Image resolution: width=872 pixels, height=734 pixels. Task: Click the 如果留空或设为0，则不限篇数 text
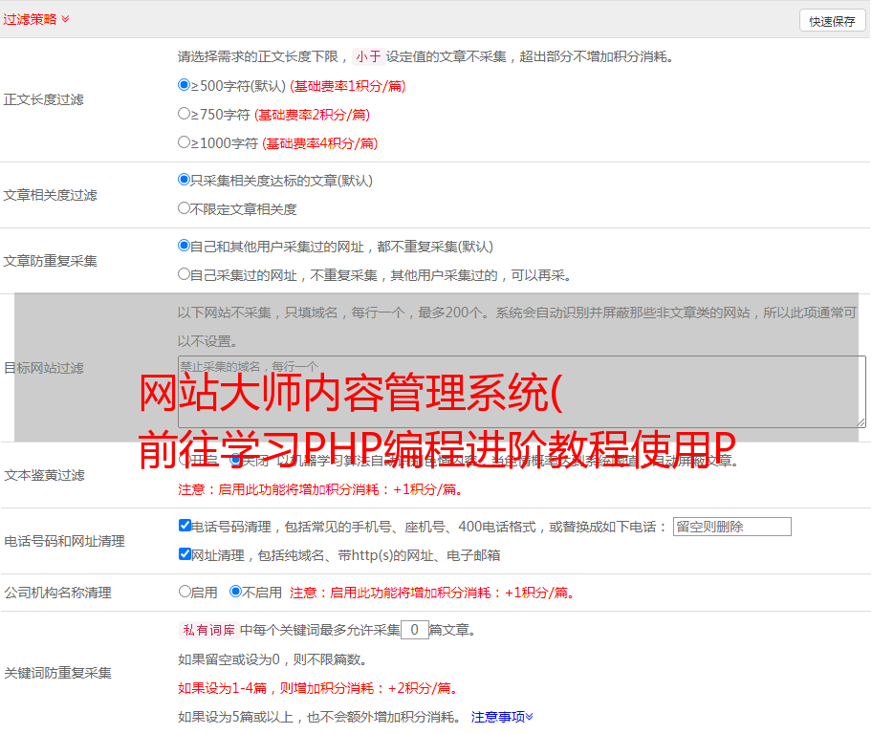(272, 659)
